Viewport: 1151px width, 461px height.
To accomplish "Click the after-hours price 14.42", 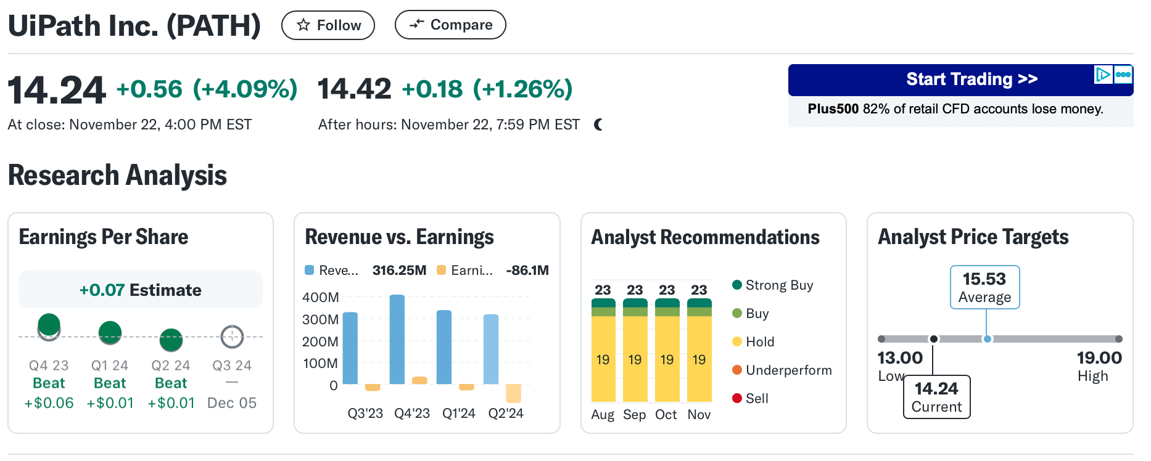I will [355, 89].
